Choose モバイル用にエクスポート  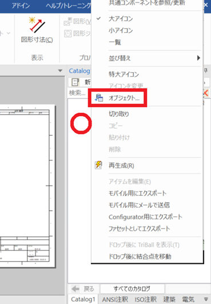tap(138, 194)
